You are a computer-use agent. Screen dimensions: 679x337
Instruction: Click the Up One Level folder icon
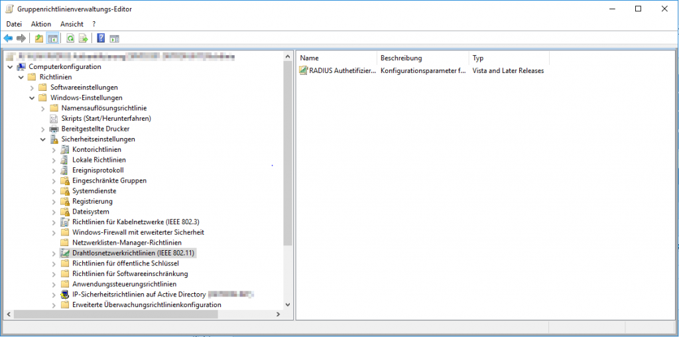(39, 38)
